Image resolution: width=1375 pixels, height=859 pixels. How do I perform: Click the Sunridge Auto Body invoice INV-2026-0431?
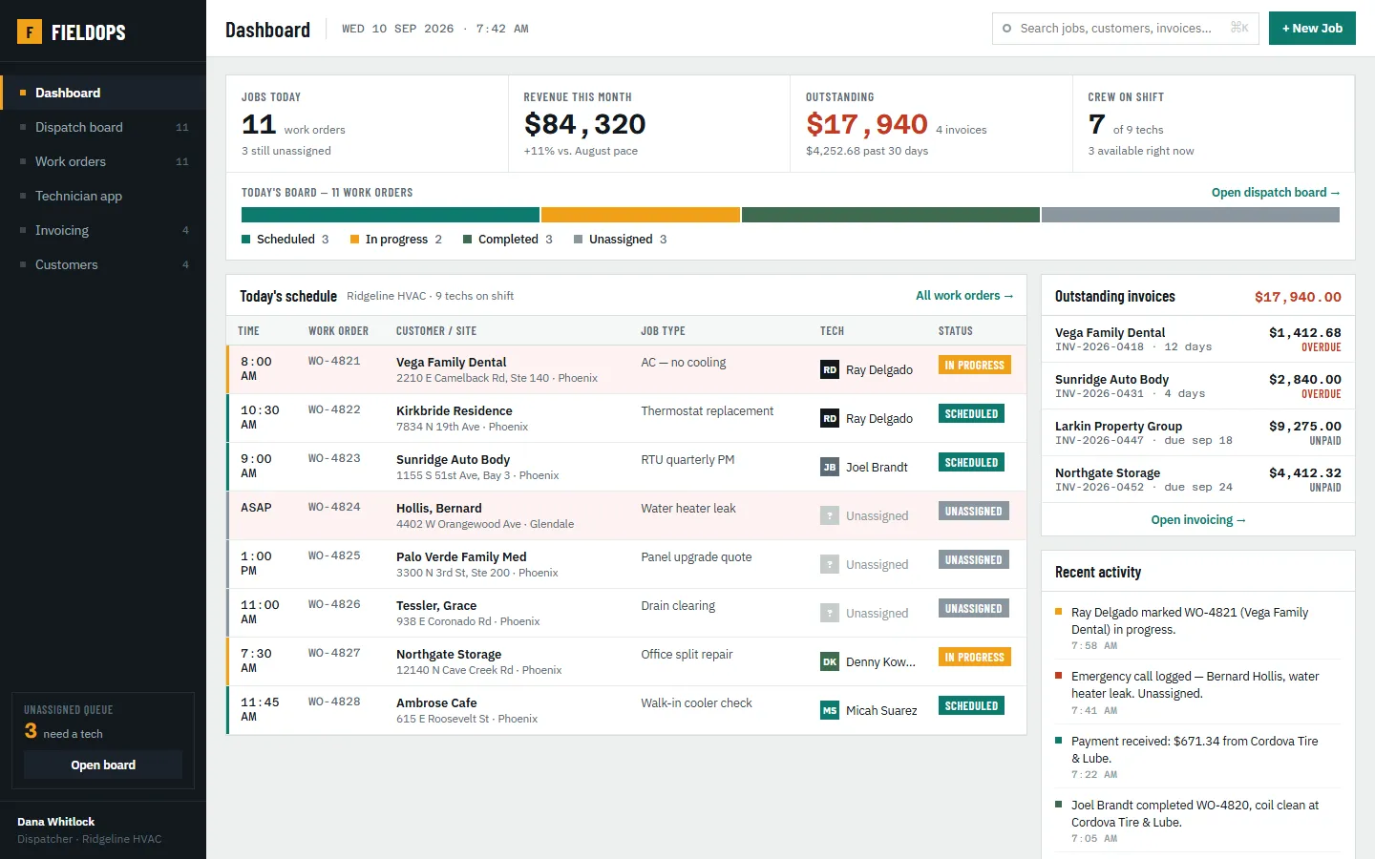point(1198,387)
